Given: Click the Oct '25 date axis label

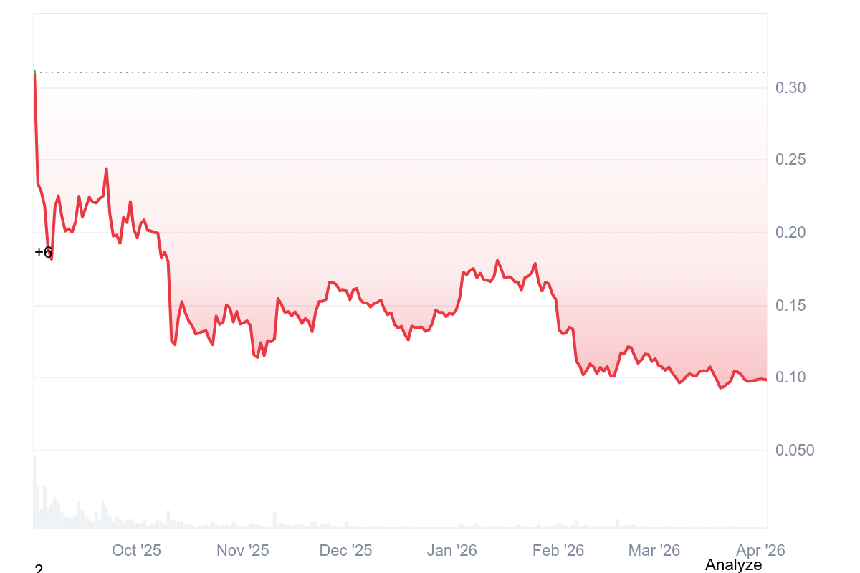Looking at the screenshot, I should 136,550.
